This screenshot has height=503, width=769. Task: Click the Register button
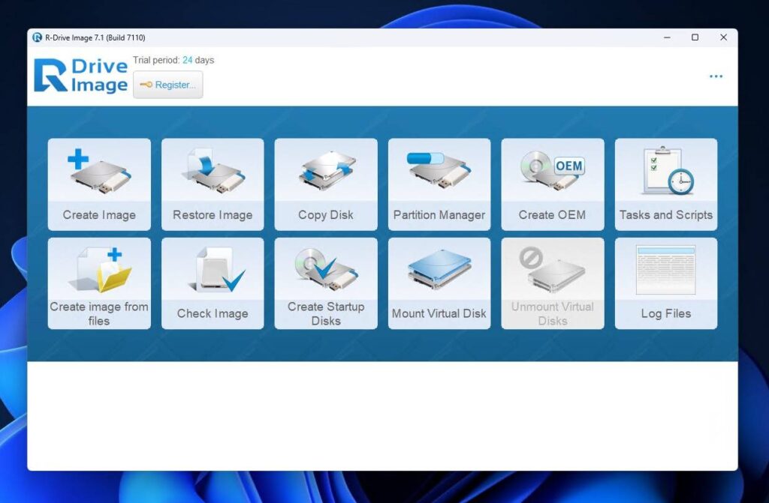[x=167, y=85]
